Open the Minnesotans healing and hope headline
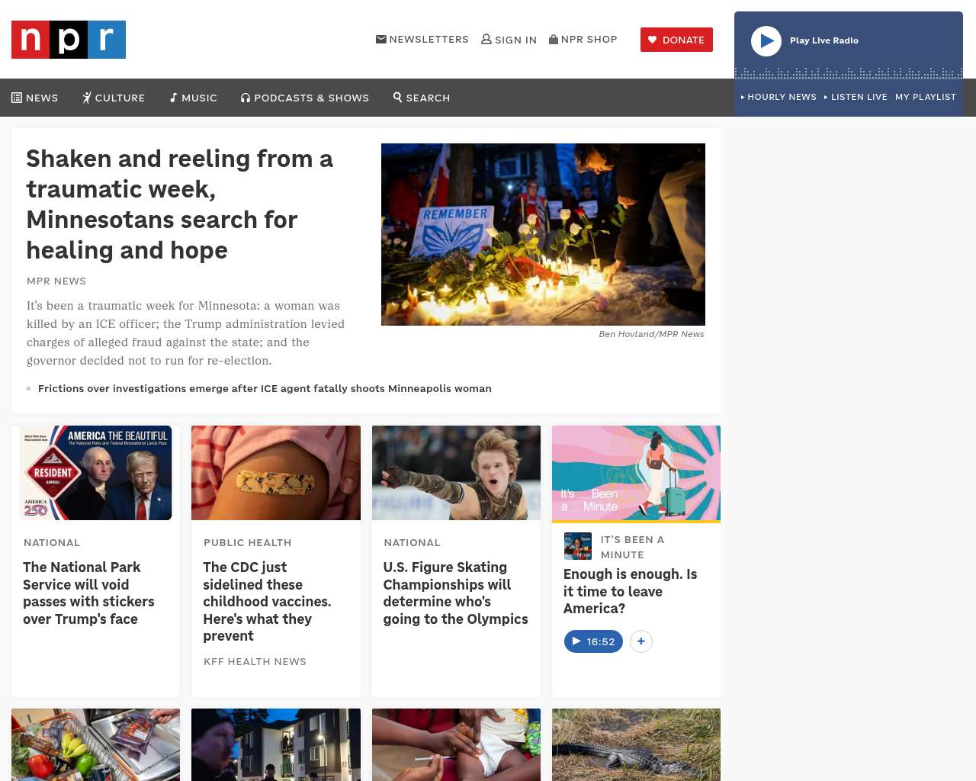Image resolution: width=976 pixels, height=781 pixels. pyautogui.click(x=180, y=204)
